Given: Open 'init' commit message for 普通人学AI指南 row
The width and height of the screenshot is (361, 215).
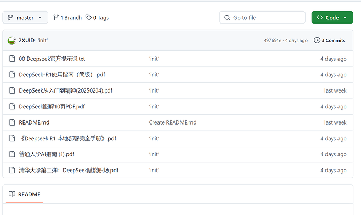Looking at the screenshot, I should coord(154,154).
